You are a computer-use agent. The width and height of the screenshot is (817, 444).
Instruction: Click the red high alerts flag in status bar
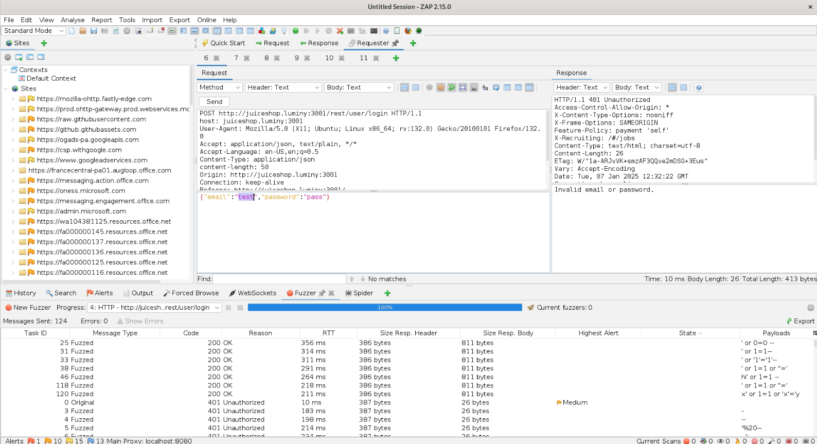point(31,441)
